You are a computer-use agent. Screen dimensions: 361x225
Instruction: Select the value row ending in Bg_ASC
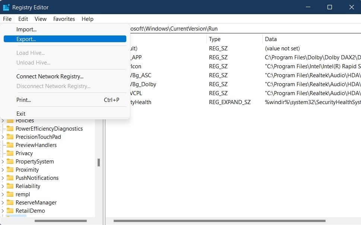tap(246, 75)
